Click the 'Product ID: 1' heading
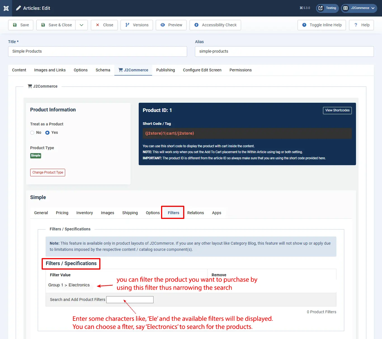The height and width of the screenshot is (339, 382). pyautogui.click(x=157, y=110)
